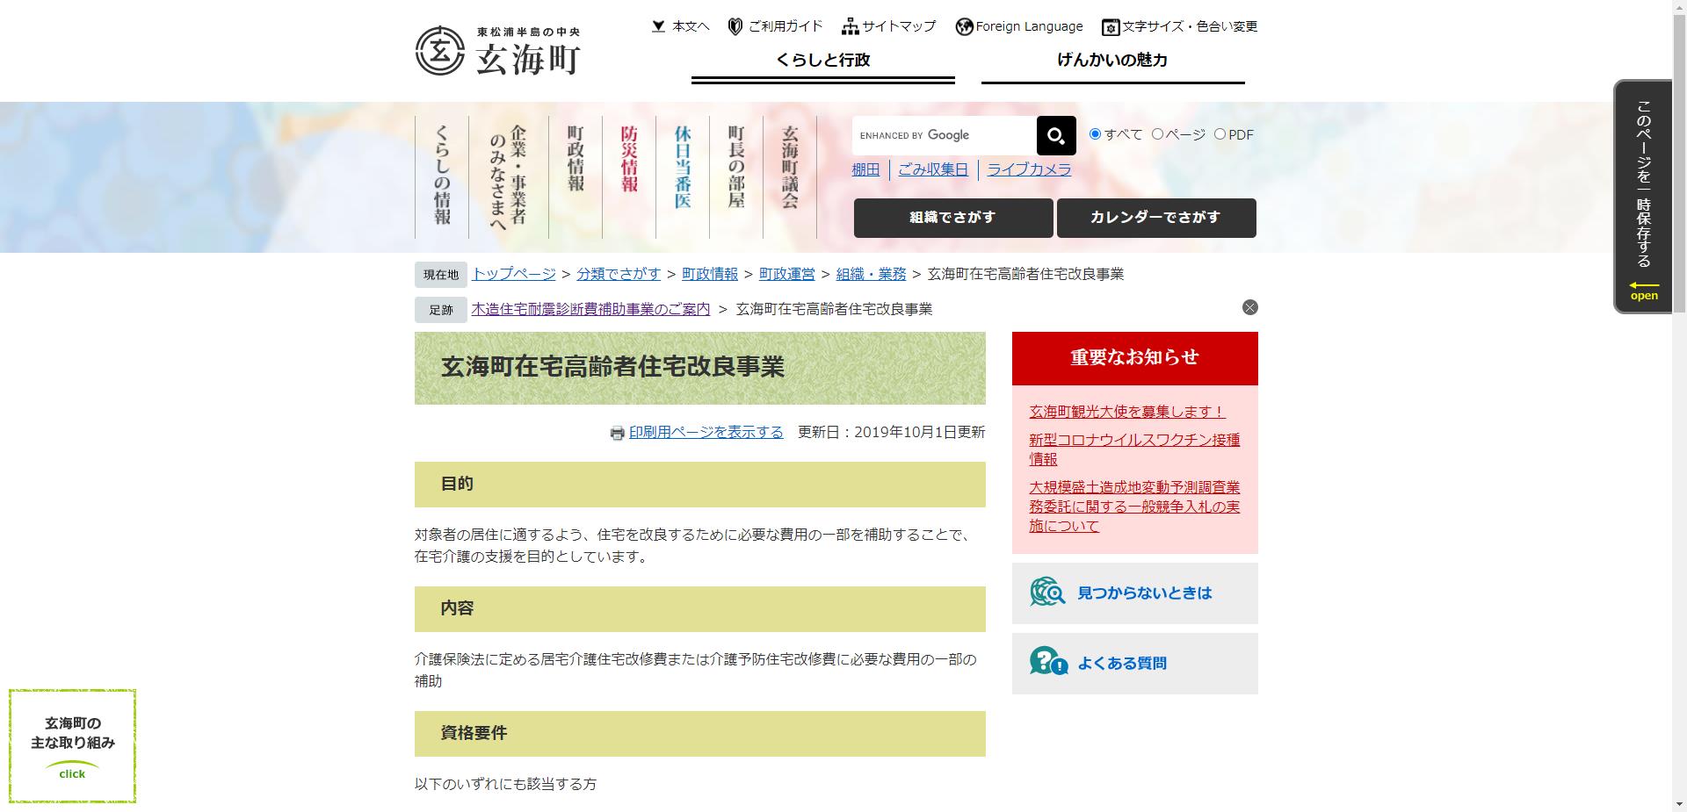Screen dimensions: 1687x812
Task: Open the サイトマップ icon in the header
Action: [x=850, y=26]
